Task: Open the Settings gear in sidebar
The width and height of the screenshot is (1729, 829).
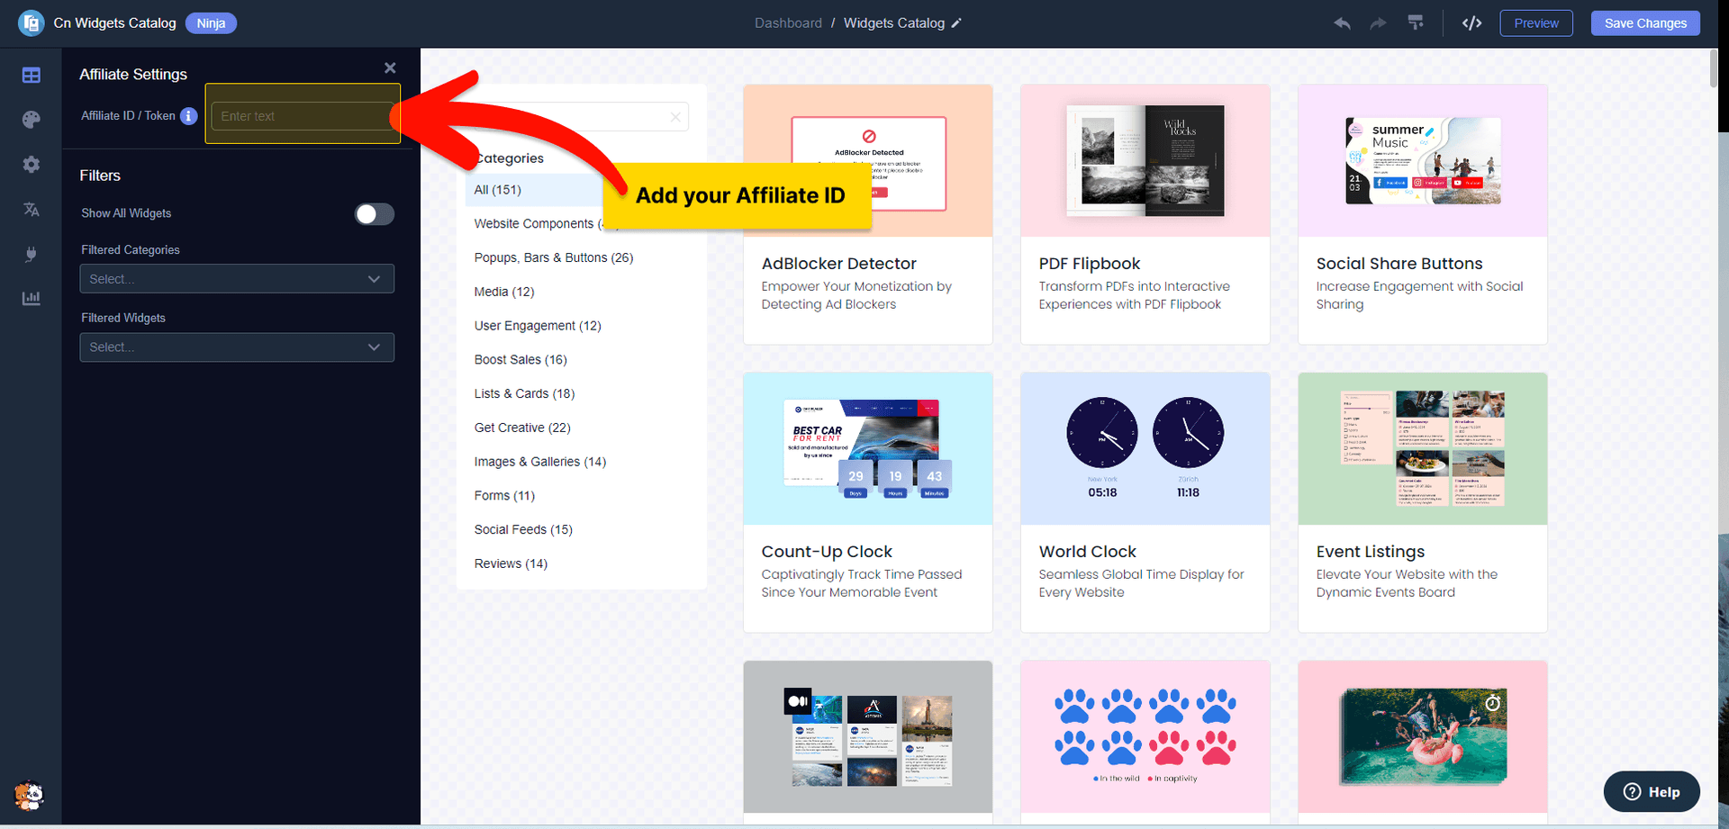Action: coord(32,165)
